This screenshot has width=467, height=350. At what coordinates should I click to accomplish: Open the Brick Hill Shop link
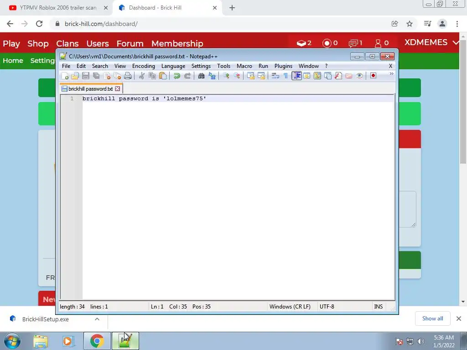[x=38, y=43]
